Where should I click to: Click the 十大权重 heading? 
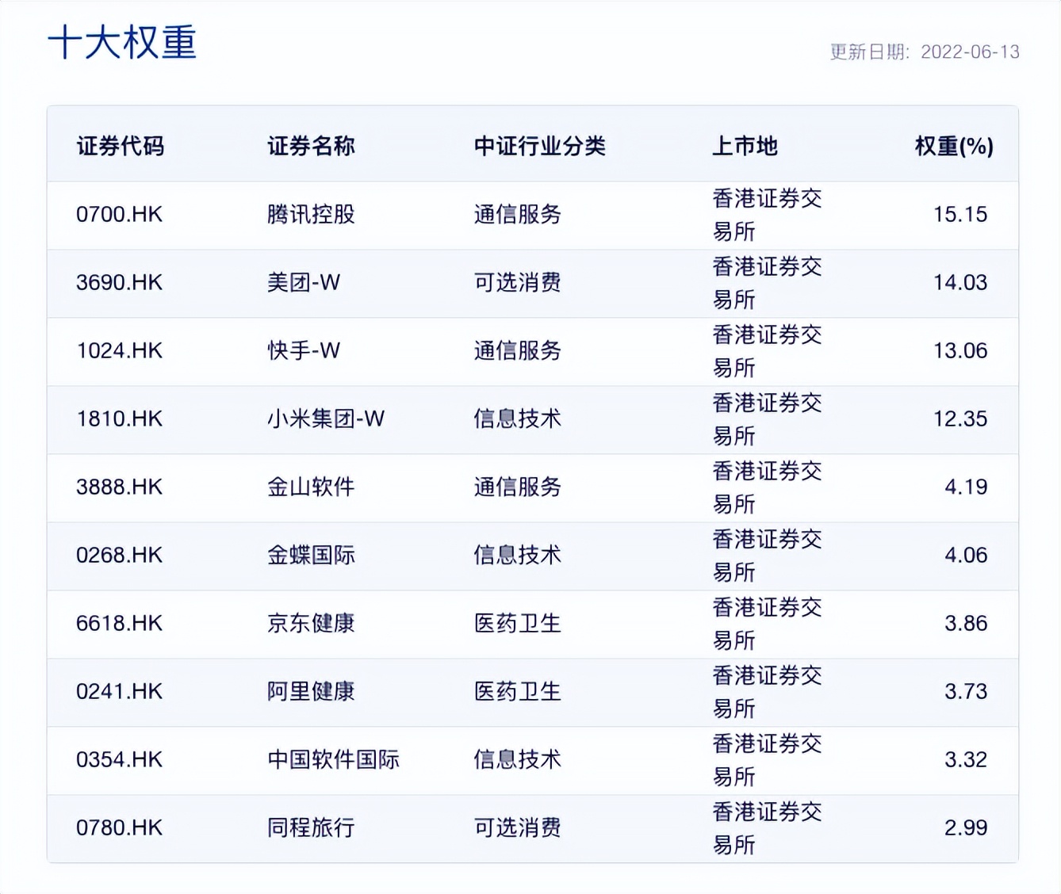coord(122,42)
